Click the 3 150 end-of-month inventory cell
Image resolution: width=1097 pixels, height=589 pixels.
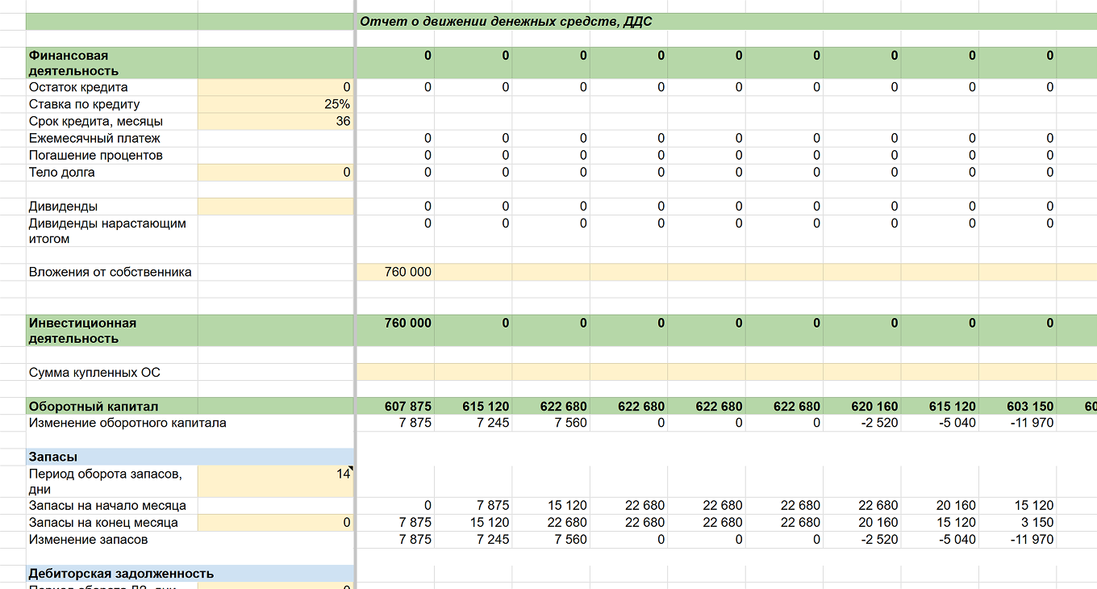click(x=1018, y=522)
